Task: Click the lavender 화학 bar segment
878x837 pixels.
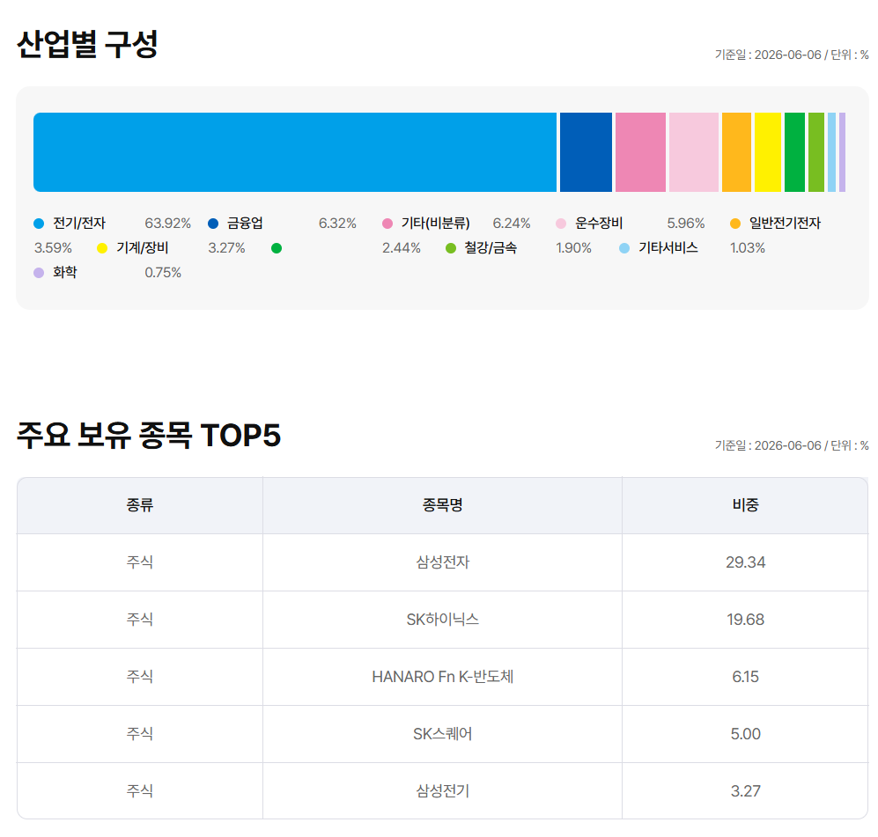Action: pos(842,152)
